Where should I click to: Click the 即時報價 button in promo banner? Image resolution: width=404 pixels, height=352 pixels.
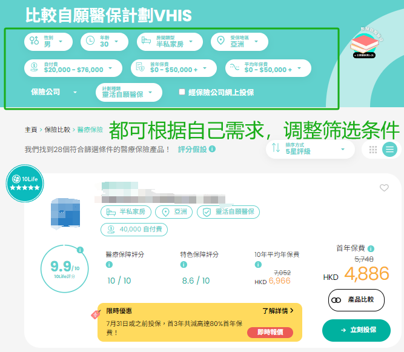tap(270, 333)
